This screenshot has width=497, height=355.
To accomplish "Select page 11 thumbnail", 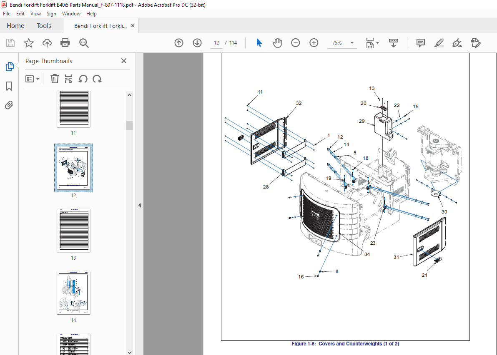I will coord(73,109).
